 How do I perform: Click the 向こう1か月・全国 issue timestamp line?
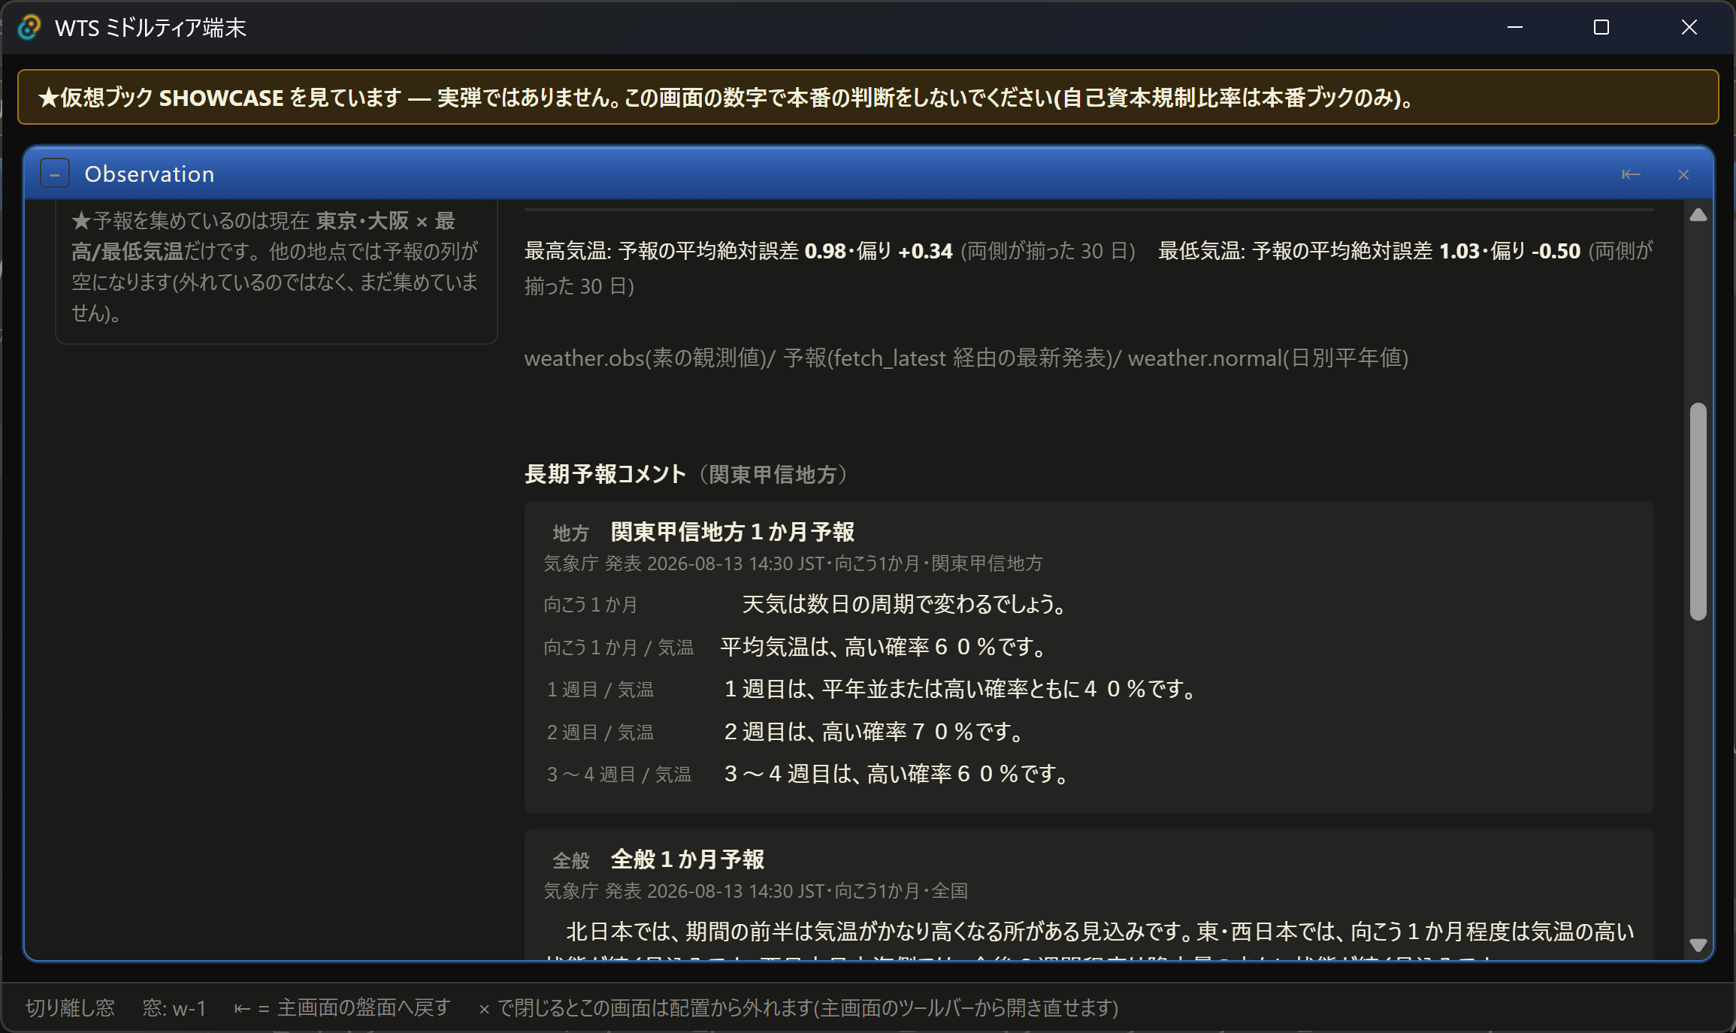coord(755,891)
